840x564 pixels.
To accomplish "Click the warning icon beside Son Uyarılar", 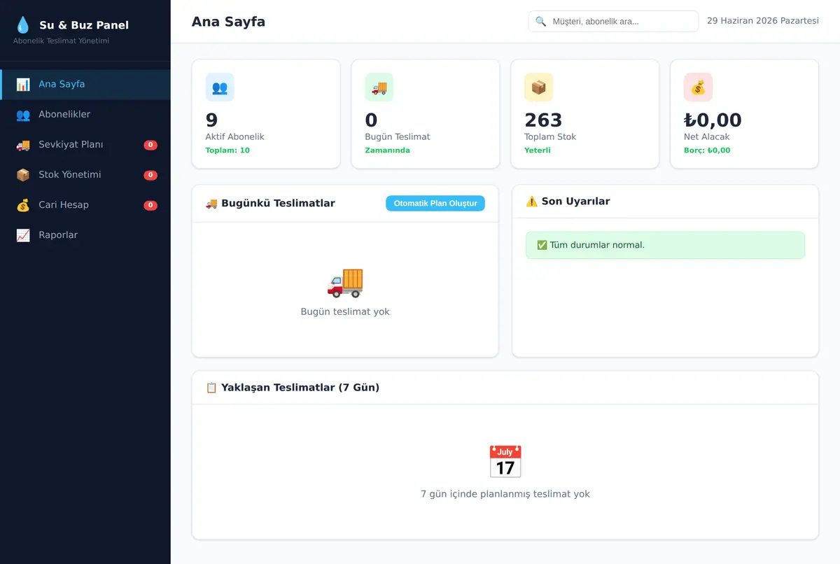I will [532, 202].
